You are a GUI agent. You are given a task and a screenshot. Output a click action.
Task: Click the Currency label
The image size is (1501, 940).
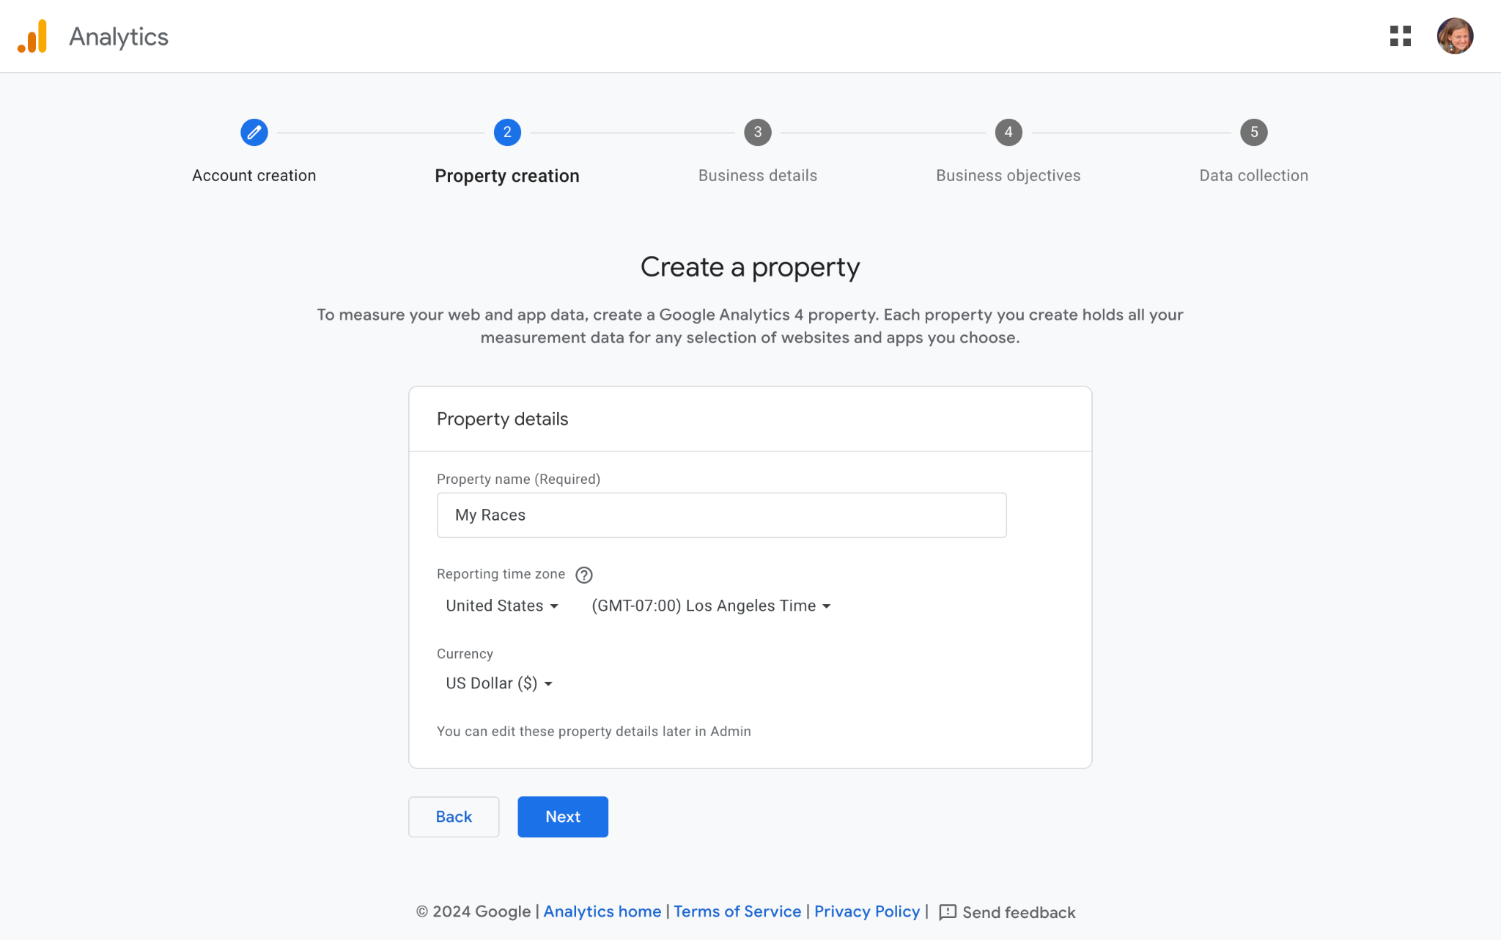465,654
